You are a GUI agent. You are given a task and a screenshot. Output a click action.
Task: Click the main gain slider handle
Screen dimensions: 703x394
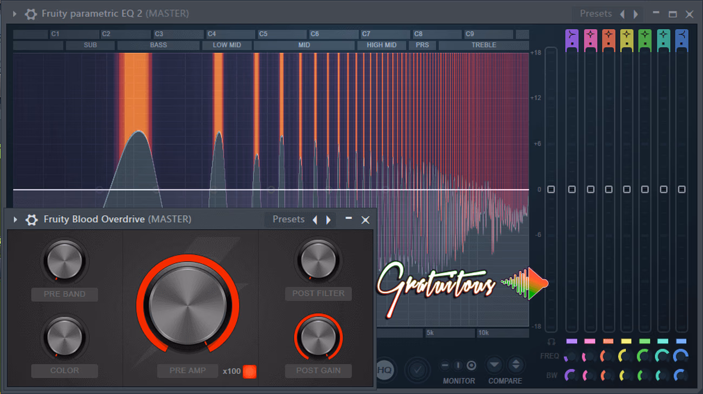tap(551, 190)
